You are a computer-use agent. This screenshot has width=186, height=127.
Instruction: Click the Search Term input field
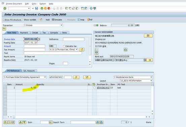(83, 122)
